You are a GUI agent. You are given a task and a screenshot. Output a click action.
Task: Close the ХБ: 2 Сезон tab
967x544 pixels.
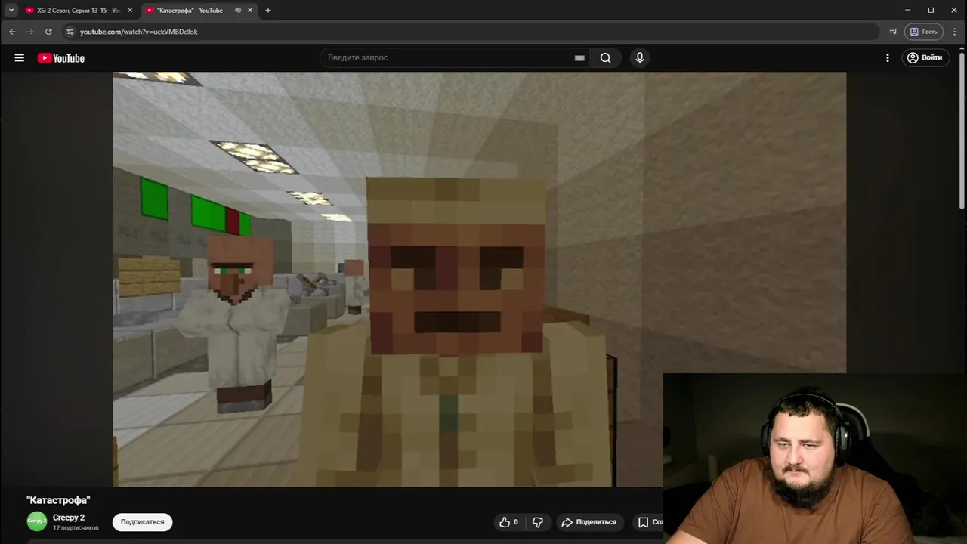pyautogui.click(x=130, y=11)
